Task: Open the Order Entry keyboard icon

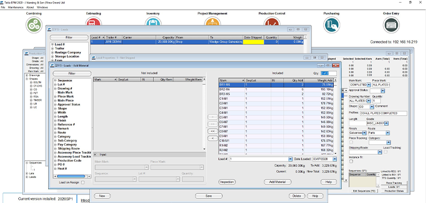Action: 390,24
